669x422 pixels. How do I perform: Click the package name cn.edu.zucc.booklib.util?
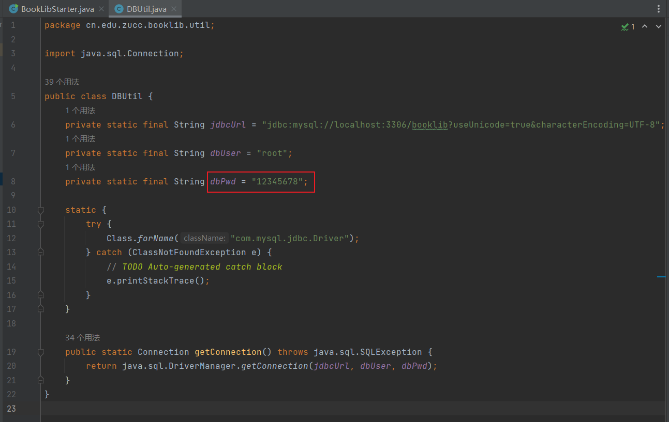click(x=148, y=25)
